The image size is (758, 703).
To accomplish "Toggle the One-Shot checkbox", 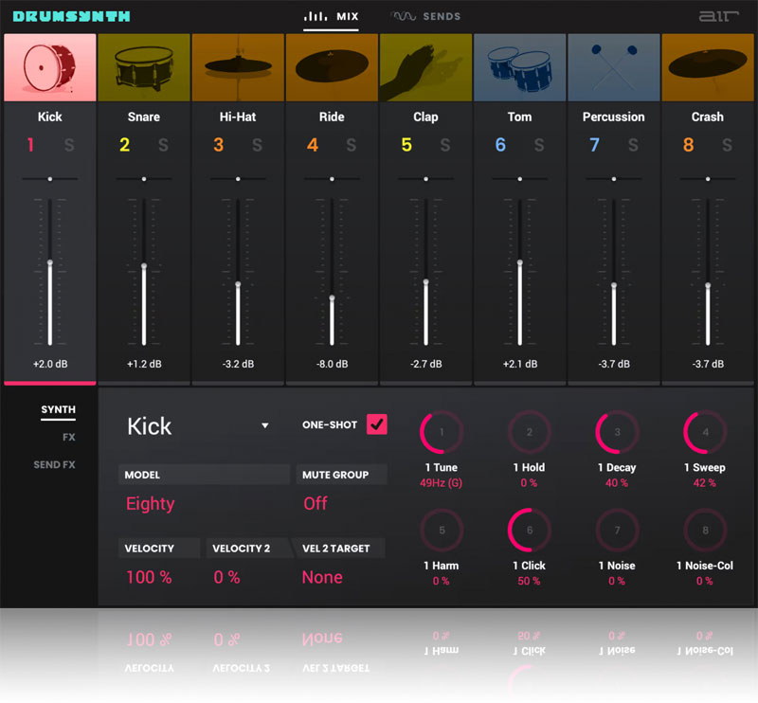I will pos(377,424).
